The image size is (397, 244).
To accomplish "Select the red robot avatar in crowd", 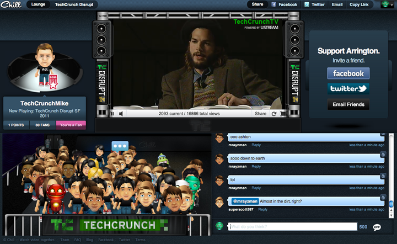I will [x=56, y=198].
